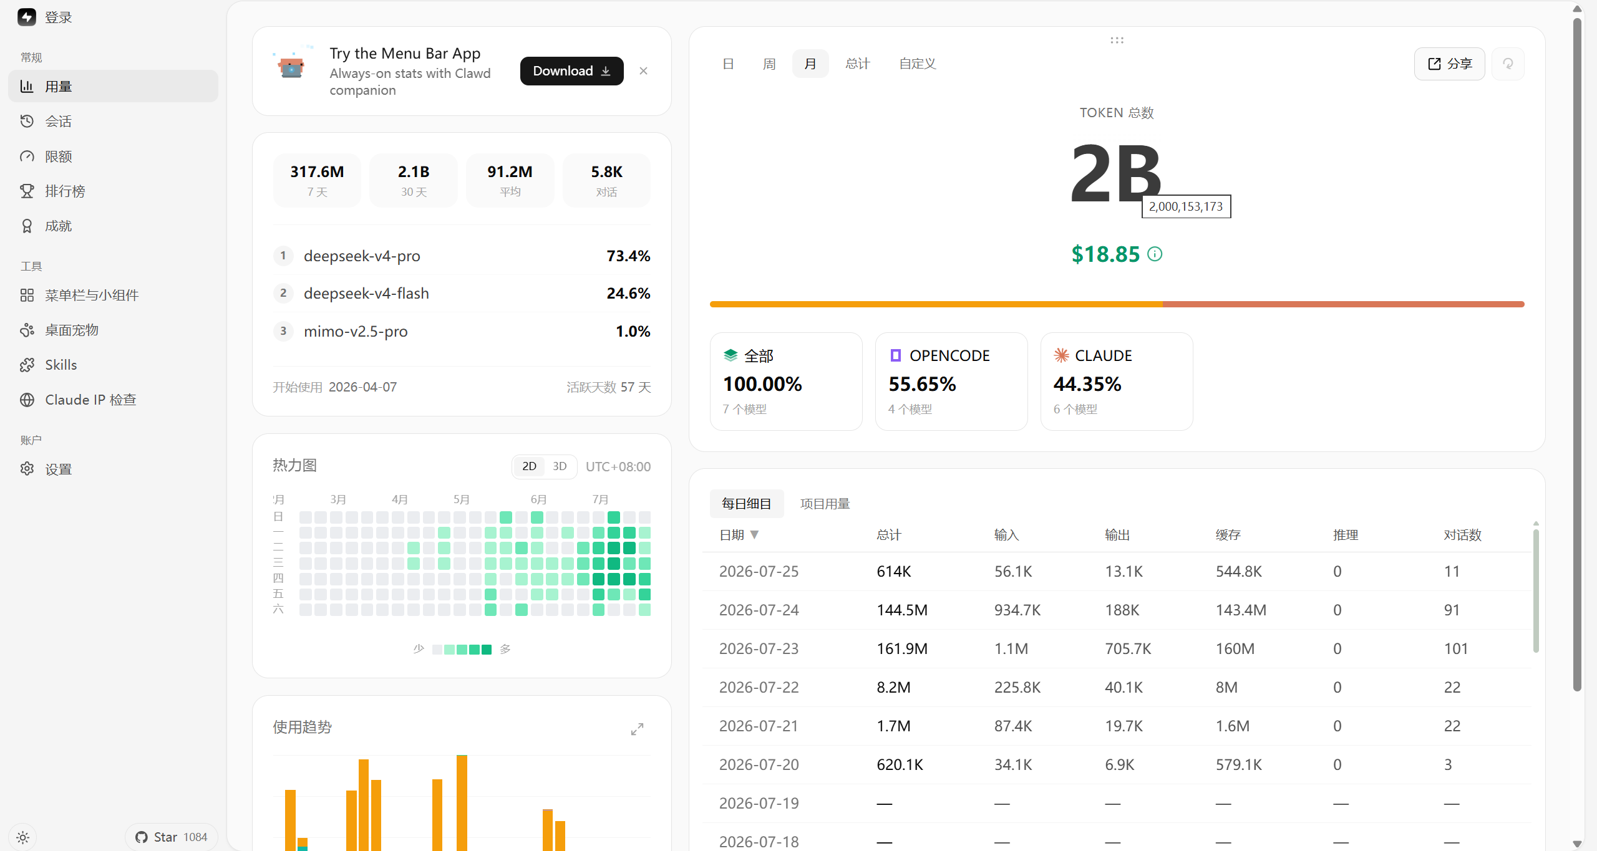The width and height of the screenshot is (1597, 851).
Task: Select the OPENCODE 55.65% card
Action: (x=951, y=382)
